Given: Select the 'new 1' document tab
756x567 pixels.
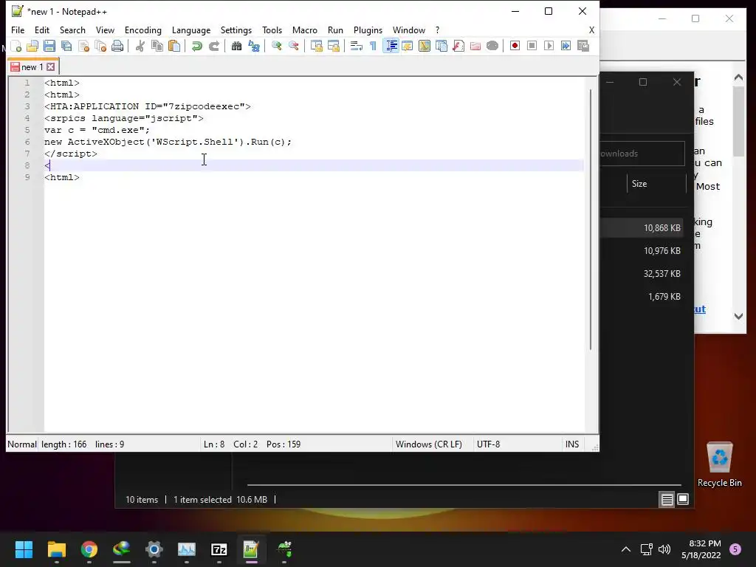Looking at the screenshot, I should pos(32,66).
